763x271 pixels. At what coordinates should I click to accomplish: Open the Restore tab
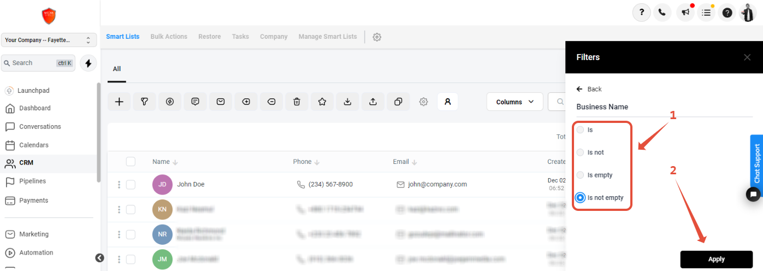coord(210,37)
